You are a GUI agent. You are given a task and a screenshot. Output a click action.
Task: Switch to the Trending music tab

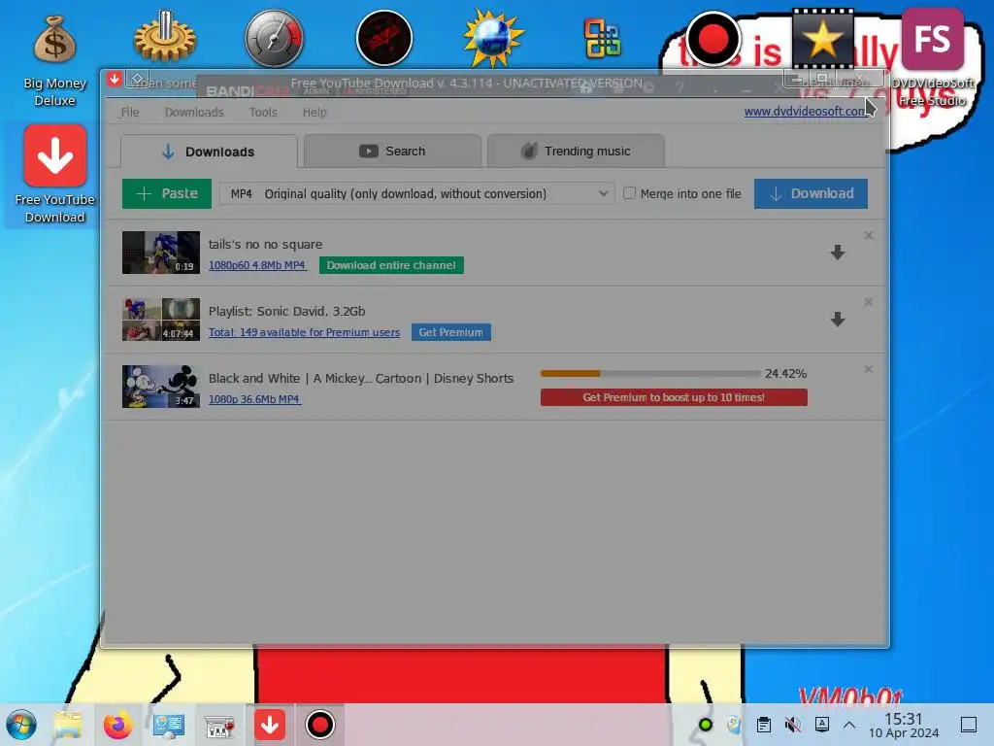576,151
